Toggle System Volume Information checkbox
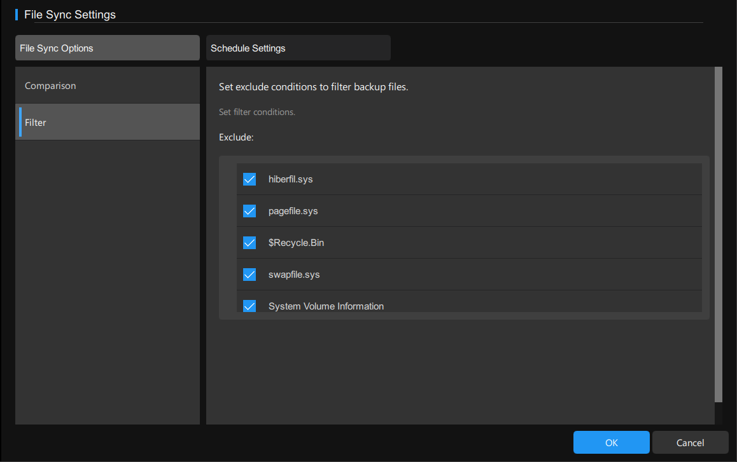This screenshot has width=737, height=462. pyautogui.click(x=249, y=306)
